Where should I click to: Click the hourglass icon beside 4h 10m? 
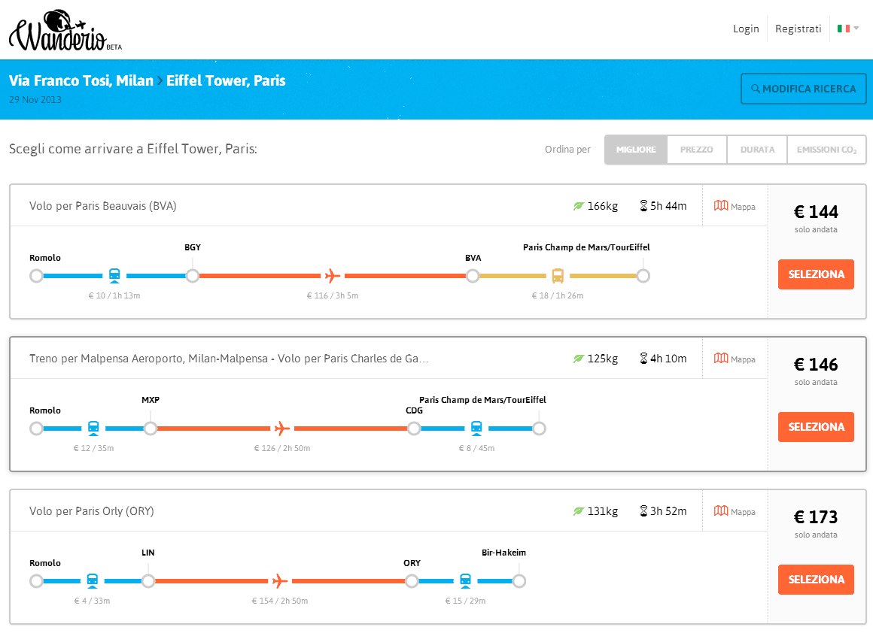coord(643,358)
